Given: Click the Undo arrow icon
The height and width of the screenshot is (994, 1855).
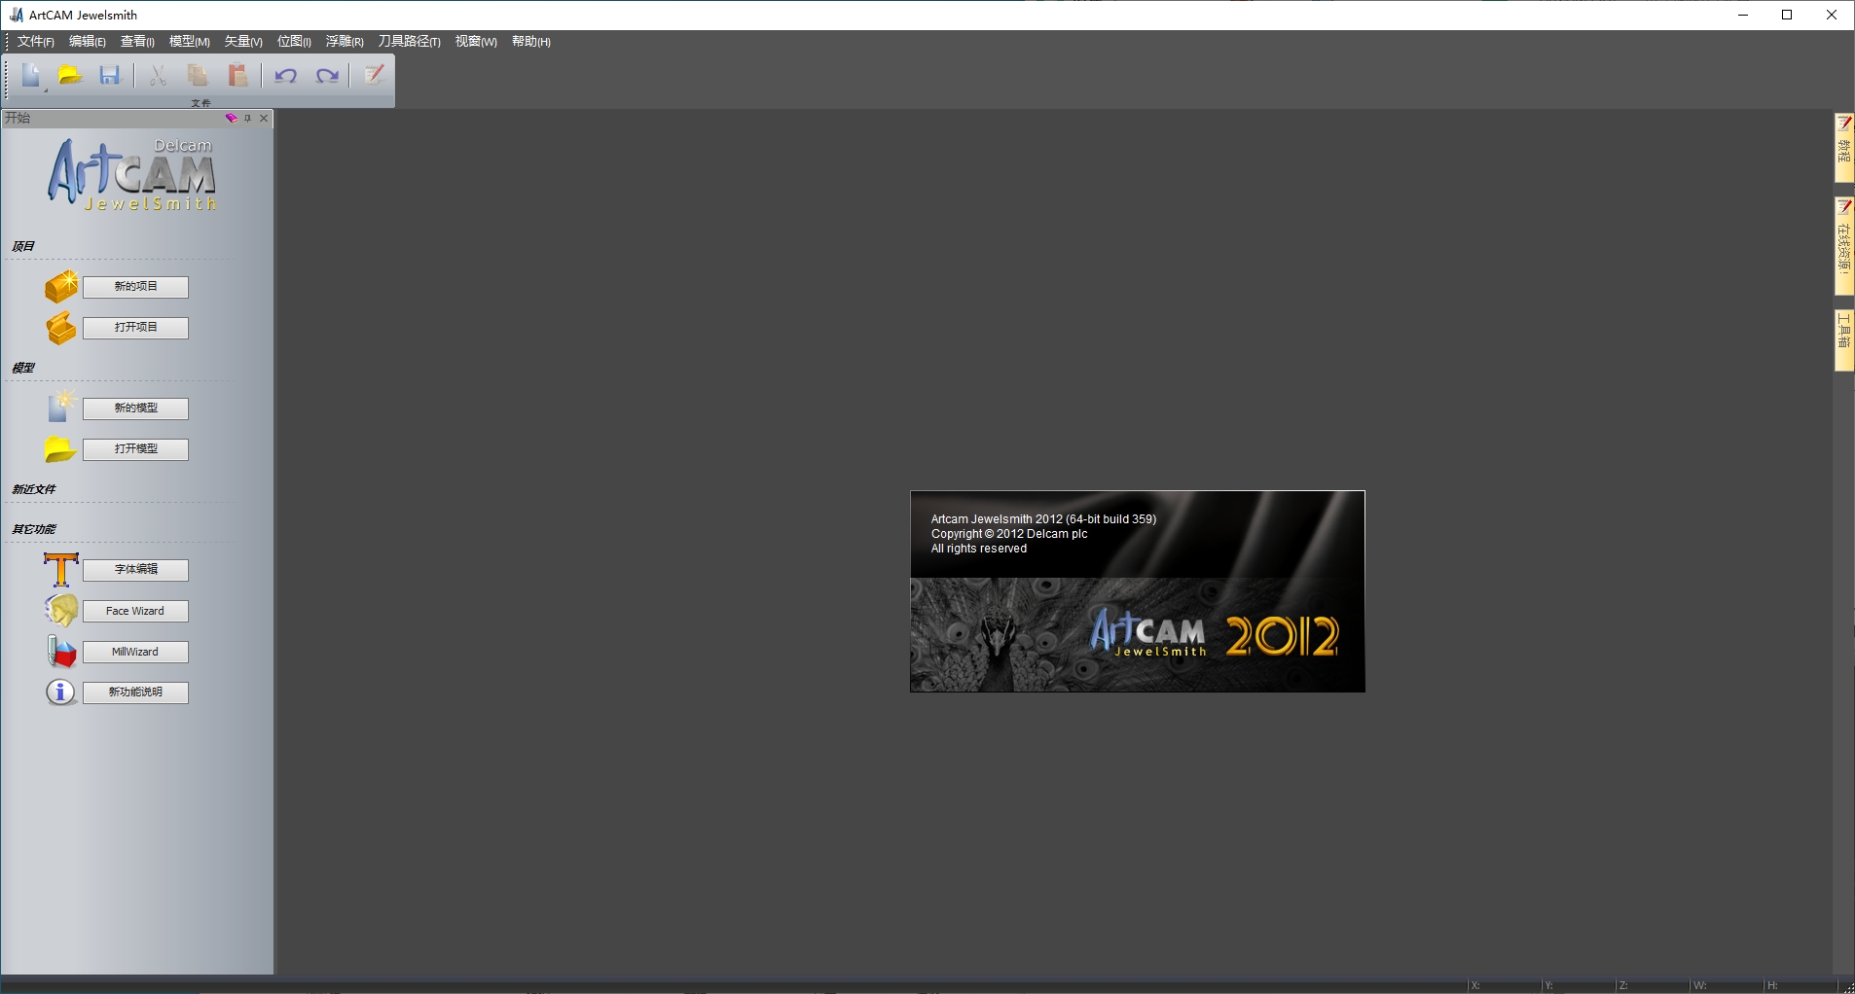Looking at the screenshot, I should coord(285,76).
